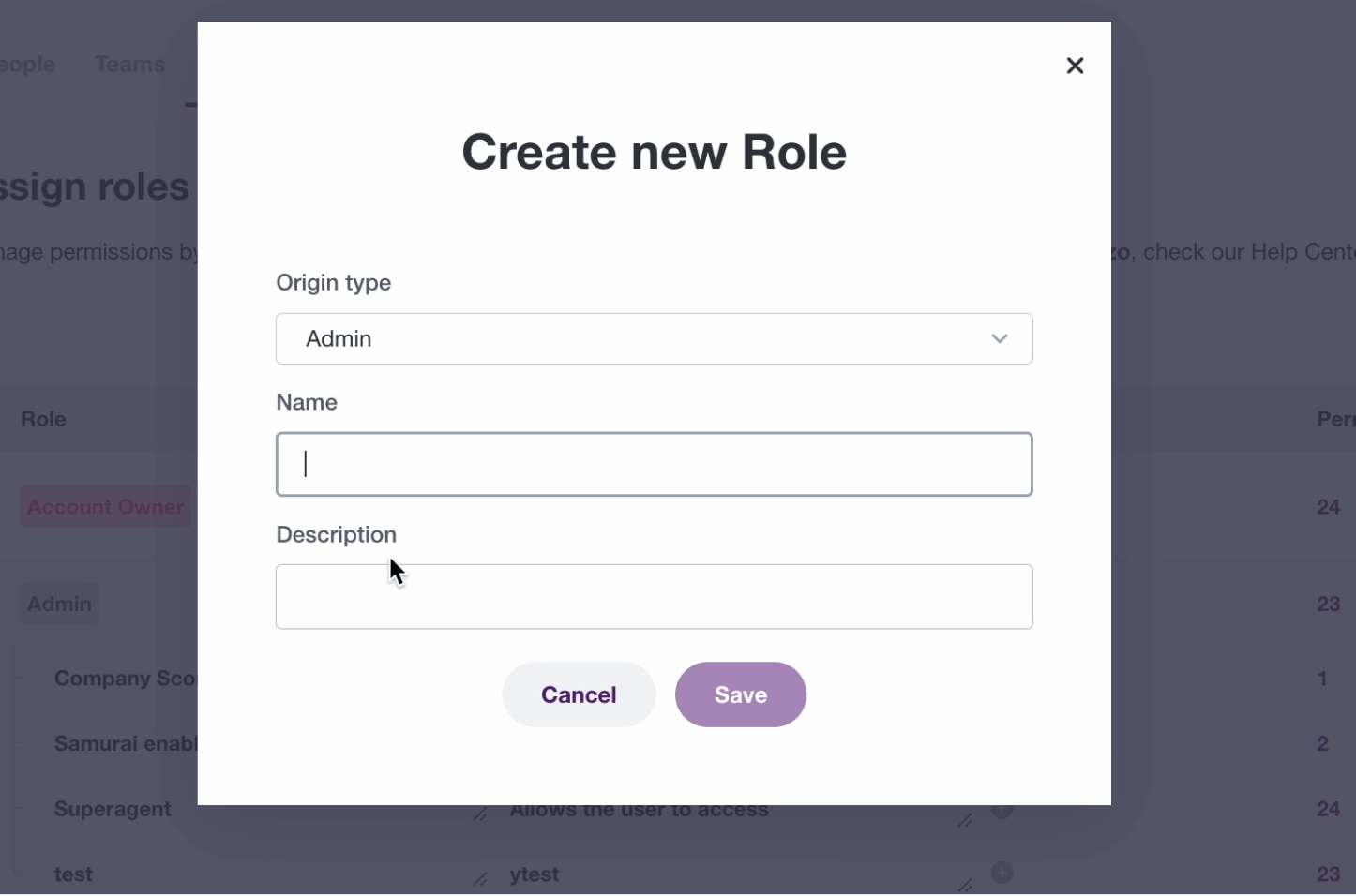Select the Superagent role row

click(113, 809)
